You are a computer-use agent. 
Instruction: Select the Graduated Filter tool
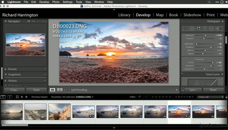click(205, 28)
